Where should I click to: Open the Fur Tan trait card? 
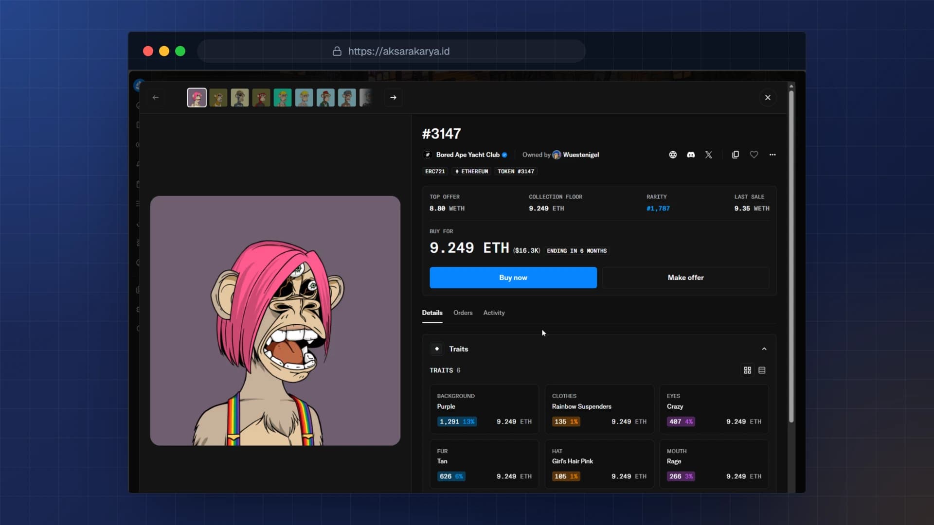coord(484,464)
